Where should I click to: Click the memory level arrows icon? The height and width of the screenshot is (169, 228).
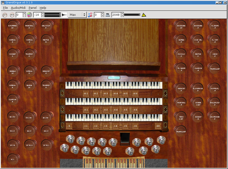(x=12, y=15)
